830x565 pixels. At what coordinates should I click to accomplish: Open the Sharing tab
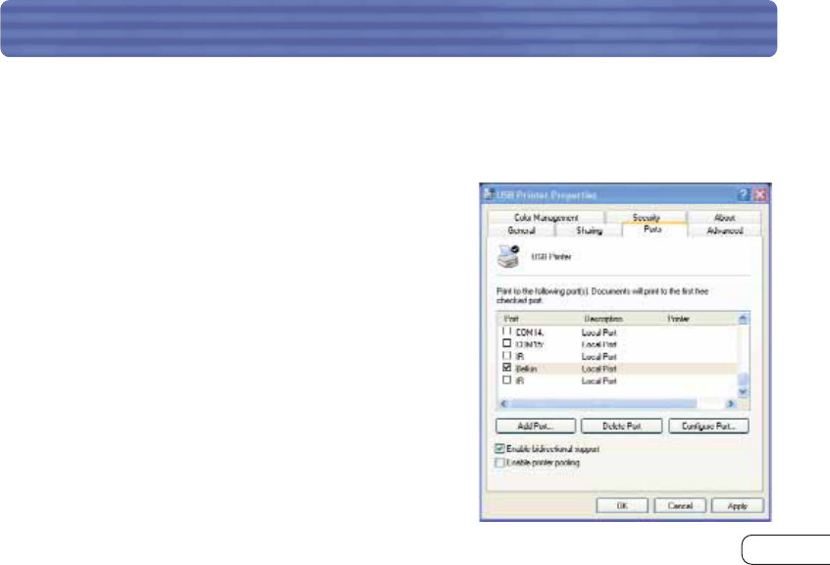(589, 231)
